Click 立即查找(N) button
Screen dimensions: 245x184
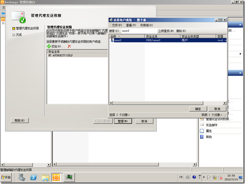tap(165, 31)
